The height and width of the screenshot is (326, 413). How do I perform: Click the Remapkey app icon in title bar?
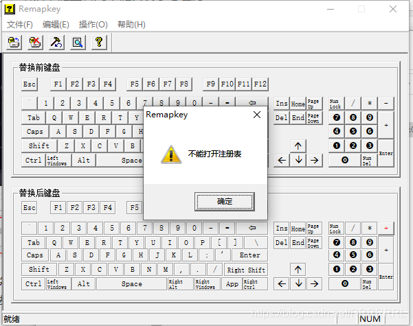[x=10, y=9]
